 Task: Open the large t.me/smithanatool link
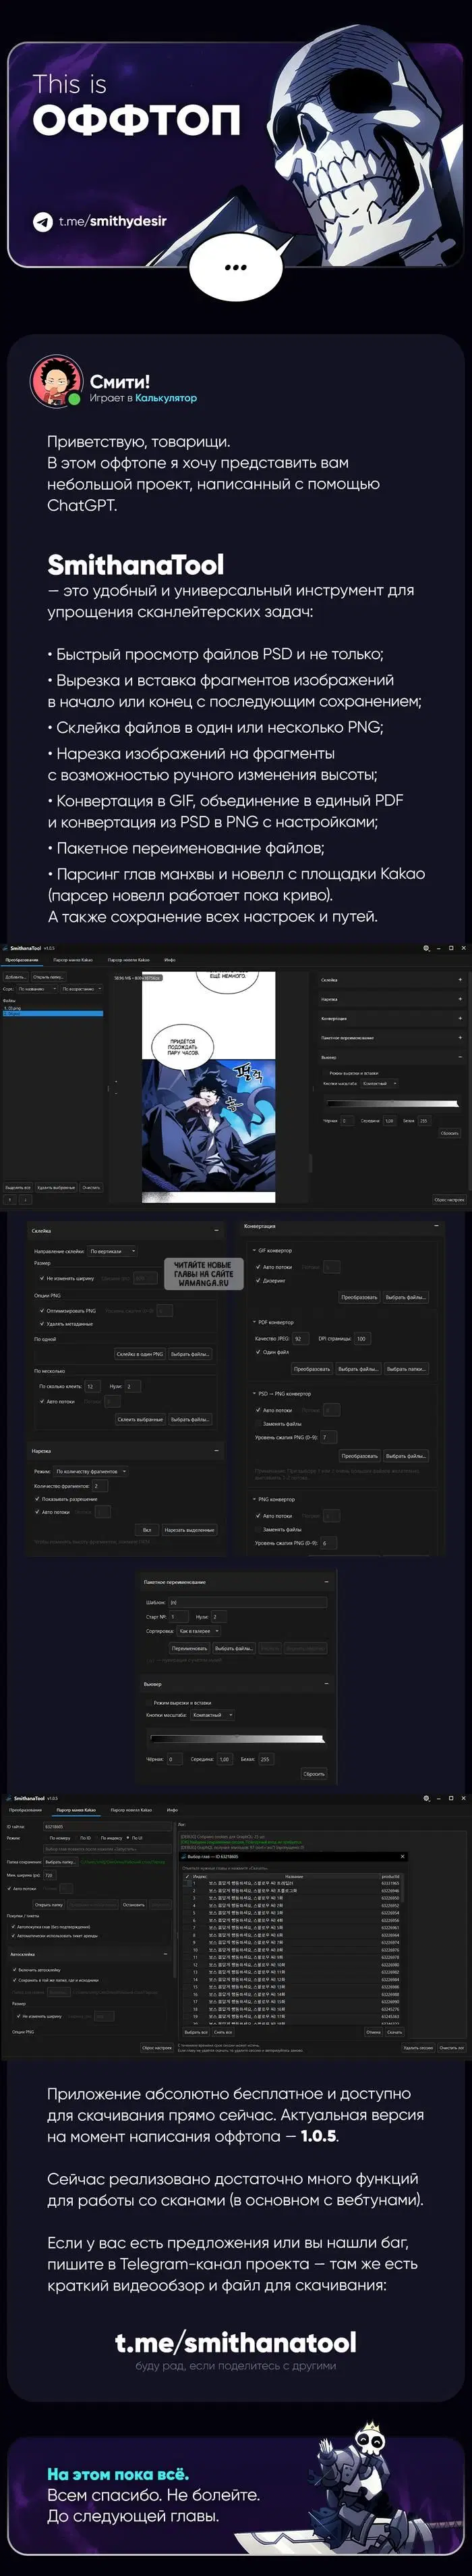[x=235, y=2342]
